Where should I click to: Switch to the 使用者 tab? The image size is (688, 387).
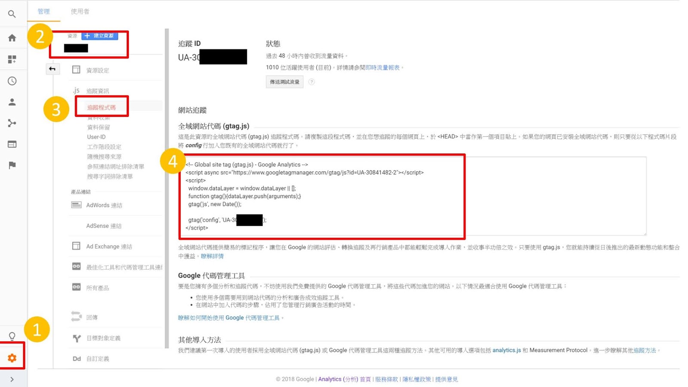point(80,12)
